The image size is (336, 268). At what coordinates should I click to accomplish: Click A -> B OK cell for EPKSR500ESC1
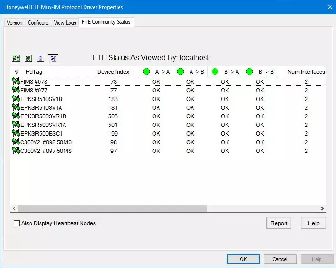tap(191, 134)
